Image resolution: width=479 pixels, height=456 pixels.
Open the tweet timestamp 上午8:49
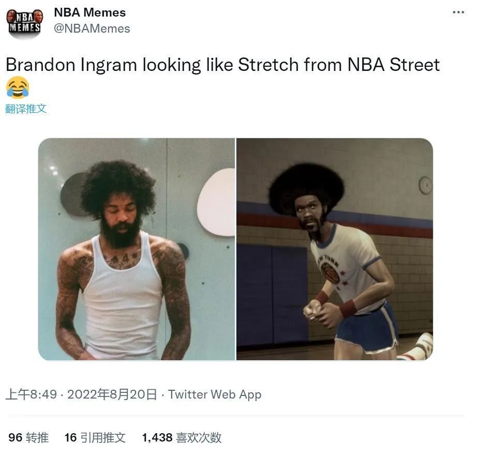click(32, 394)
